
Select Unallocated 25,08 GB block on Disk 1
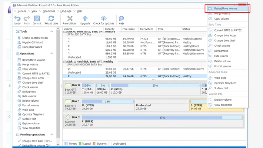coord(162,105)
